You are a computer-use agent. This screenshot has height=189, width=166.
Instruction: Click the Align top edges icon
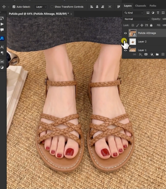[x=118, y=7]
